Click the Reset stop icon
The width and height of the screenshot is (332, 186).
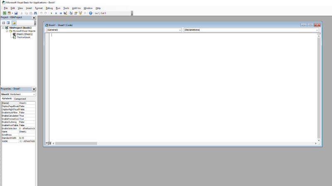point(61,13)
